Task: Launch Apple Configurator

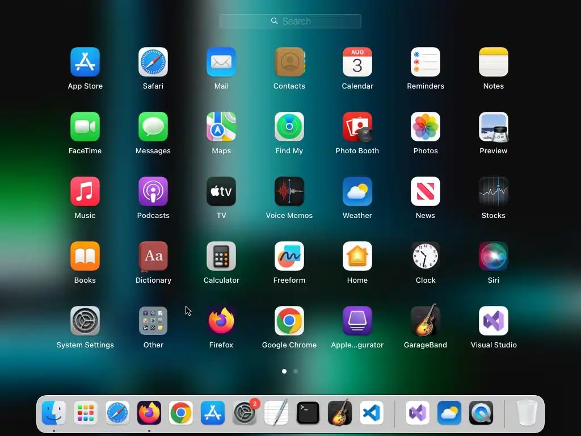Action: click(357, 321)
